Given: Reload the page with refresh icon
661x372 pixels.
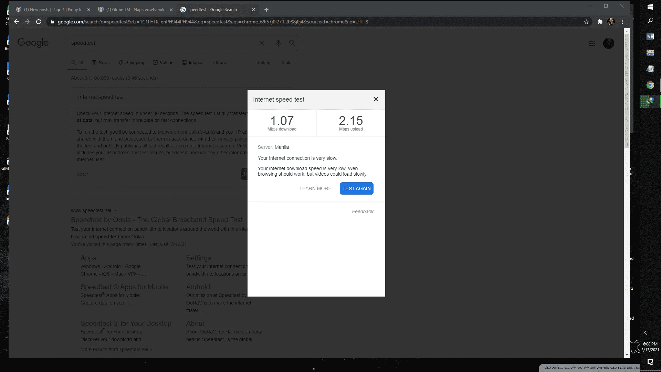Looking at the screenshot, I should pyautogui.click(x=39, y=22).
